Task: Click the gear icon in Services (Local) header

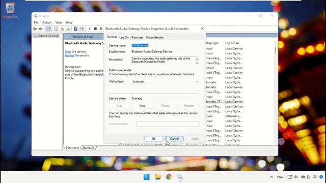Action: [x=68, y=37]
